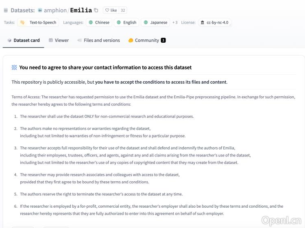
Task: Click the gated access shield icon
Action: click(14, 67)
